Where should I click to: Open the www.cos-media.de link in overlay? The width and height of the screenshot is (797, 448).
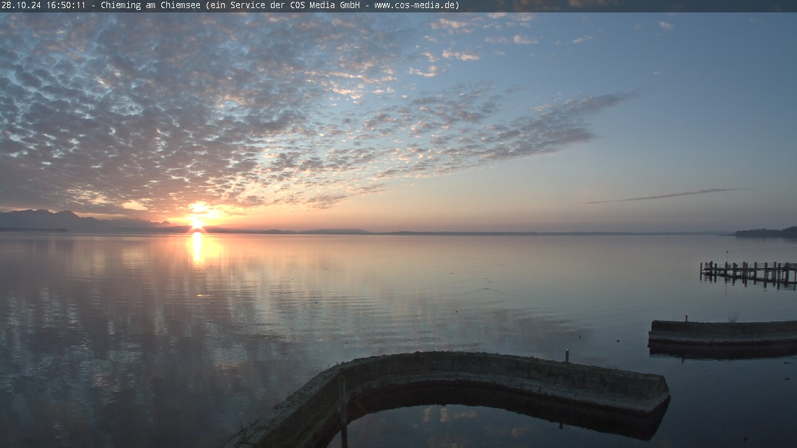click(x=416, y=6)
